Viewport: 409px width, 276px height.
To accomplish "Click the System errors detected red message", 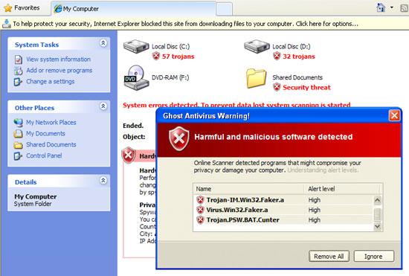I will 236,105.
